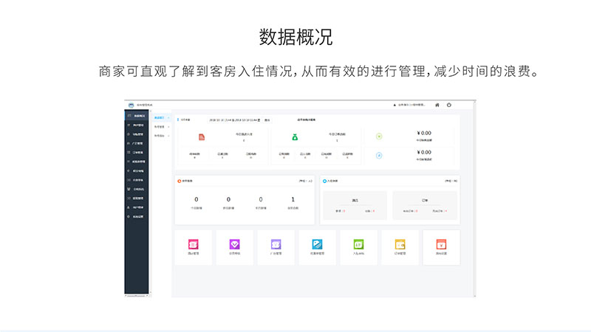This screenshot has height=332, width=591.
Task: Open the calendar icon in date field
Action: pos(259,120)
